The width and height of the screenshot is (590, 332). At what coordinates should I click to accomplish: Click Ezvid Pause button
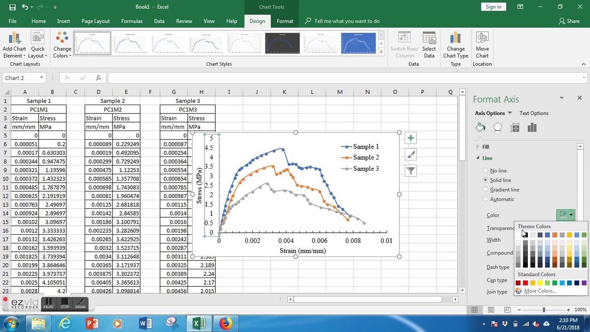point(48,303)
